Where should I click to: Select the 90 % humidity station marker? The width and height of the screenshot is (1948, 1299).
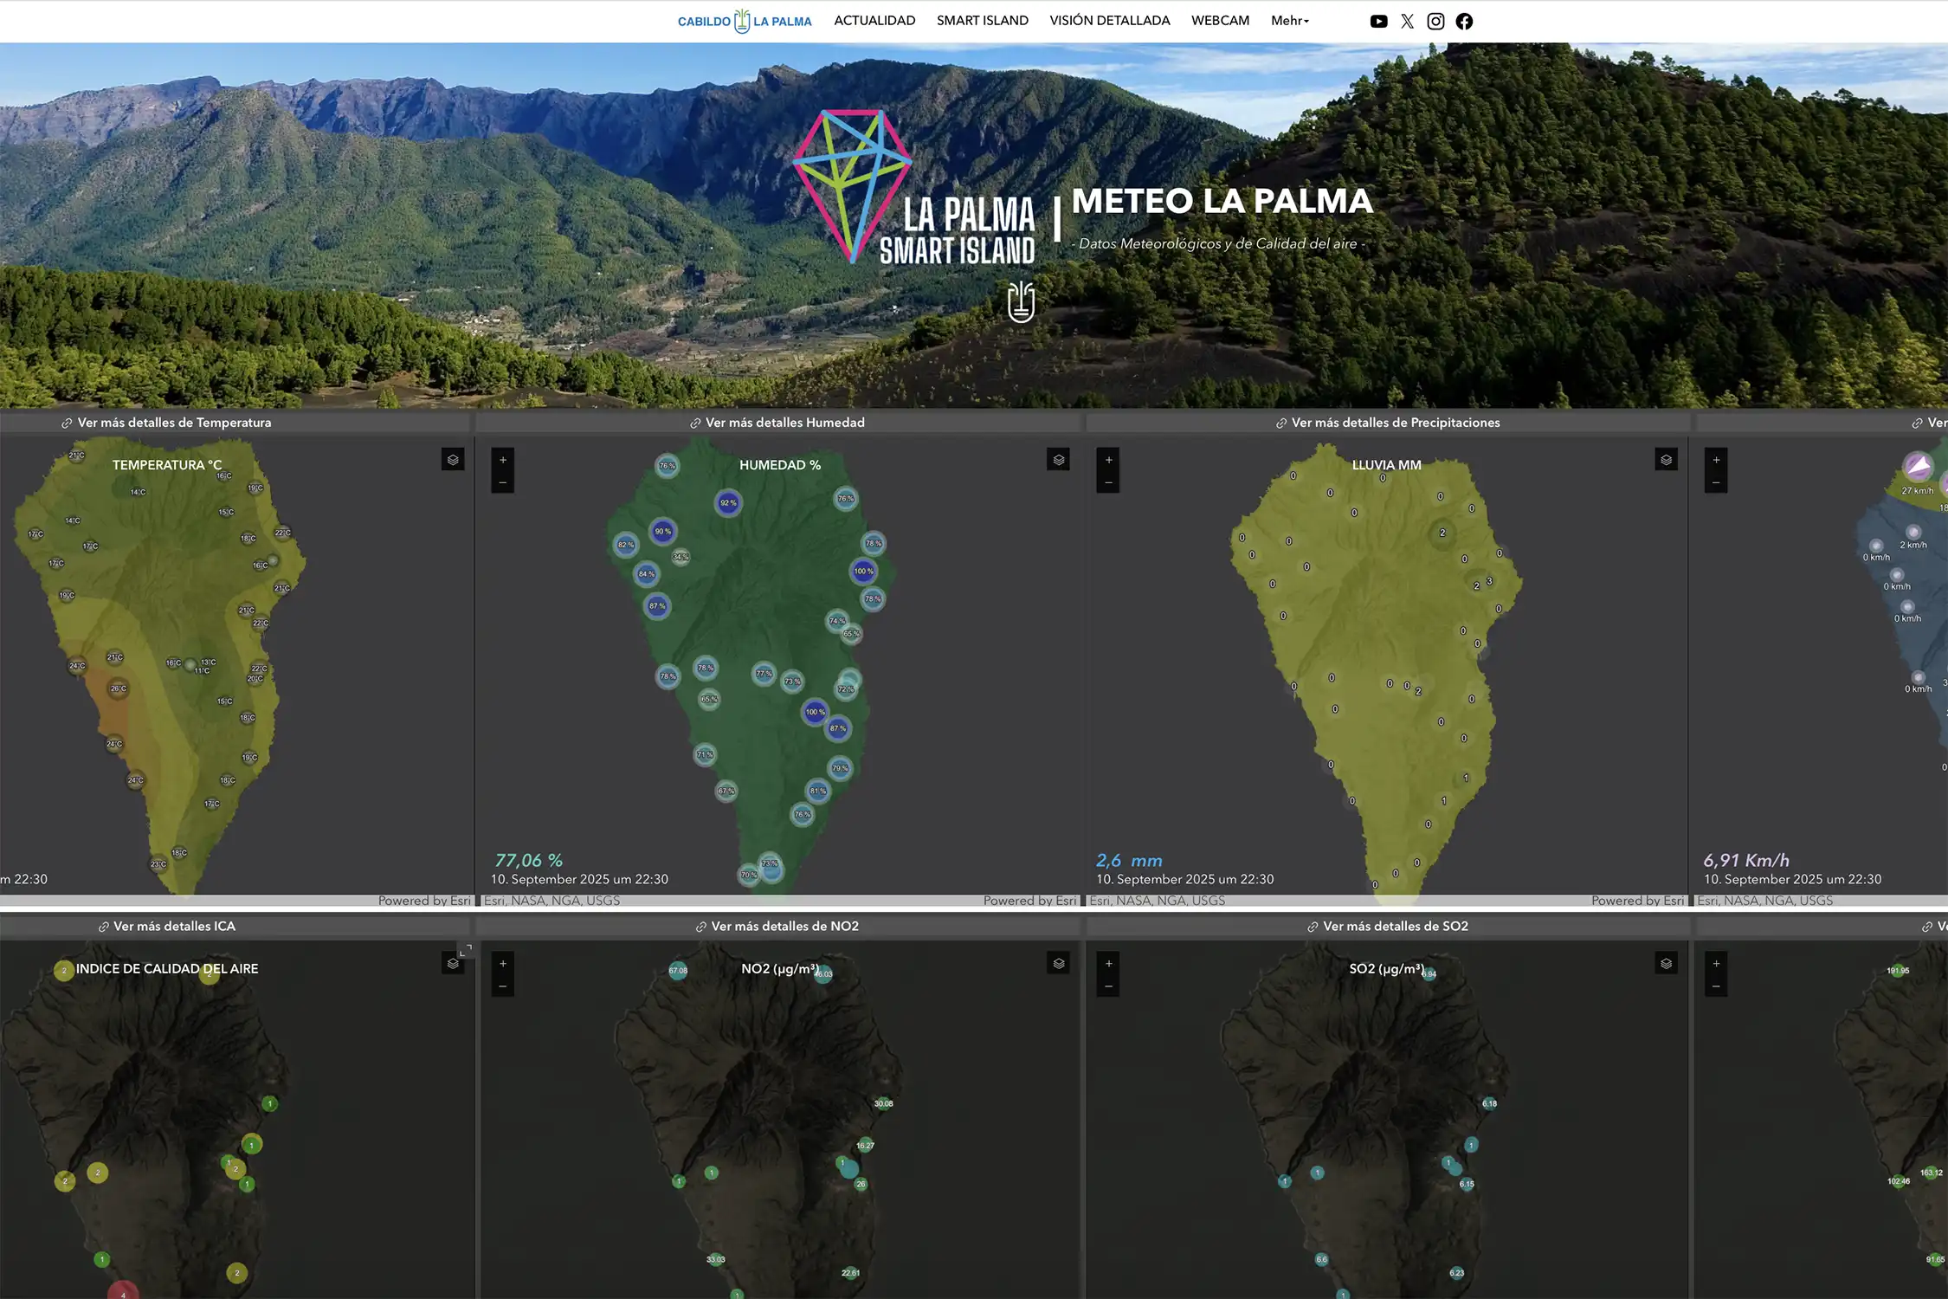point(662,532)
